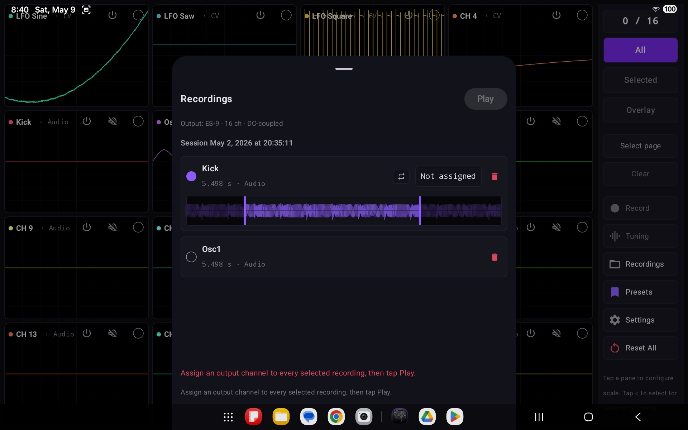Tap Select page in the sidebar
The image size is (688, 430).
(640, 146)
